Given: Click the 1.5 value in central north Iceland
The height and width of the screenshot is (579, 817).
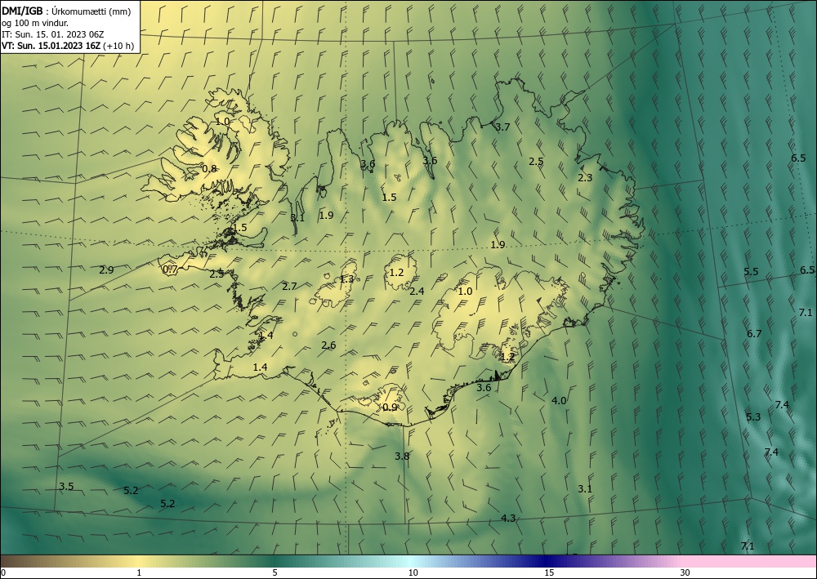Looking at the screenshot, I should 389,198.
